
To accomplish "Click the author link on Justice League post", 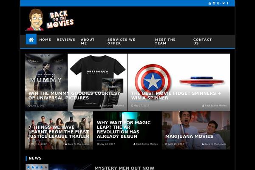I will [x=77, y=144].
